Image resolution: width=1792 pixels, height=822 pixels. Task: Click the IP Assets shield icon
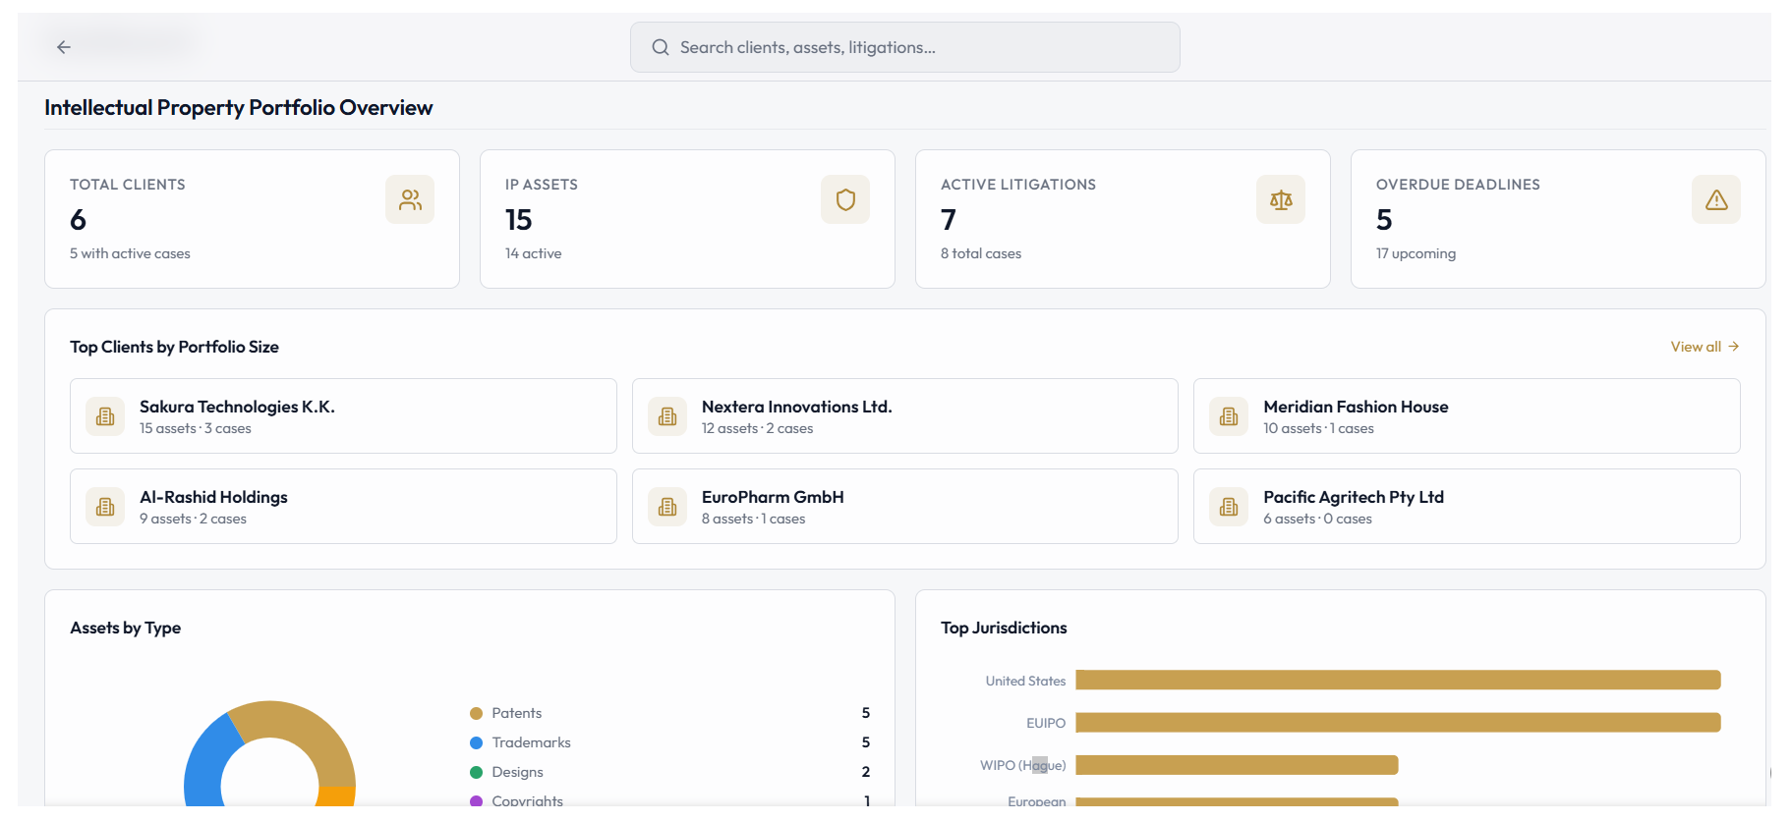click(x=845, y=199)
